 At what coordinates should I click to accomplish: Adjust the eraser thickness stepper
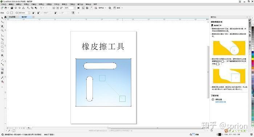pyautogui.click(x=29, y=13)
